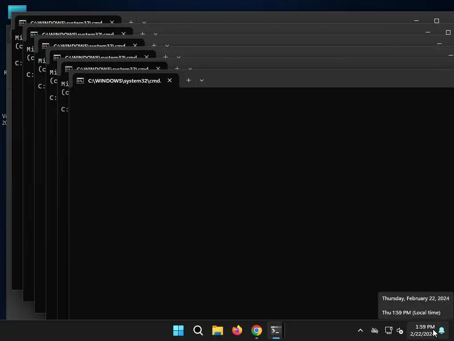
Task: Open tab dropdown in fifth-from-front terminal window
Action: [x=155, y=34]
